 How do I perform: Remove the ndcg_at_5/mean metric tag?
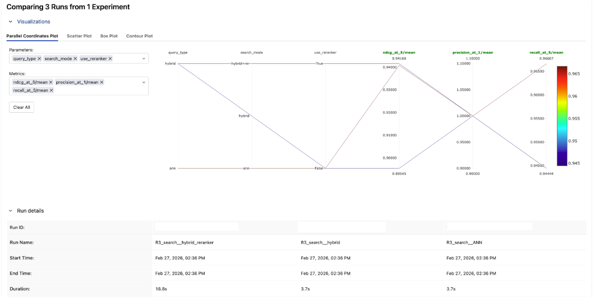click(x=51, y=82)
